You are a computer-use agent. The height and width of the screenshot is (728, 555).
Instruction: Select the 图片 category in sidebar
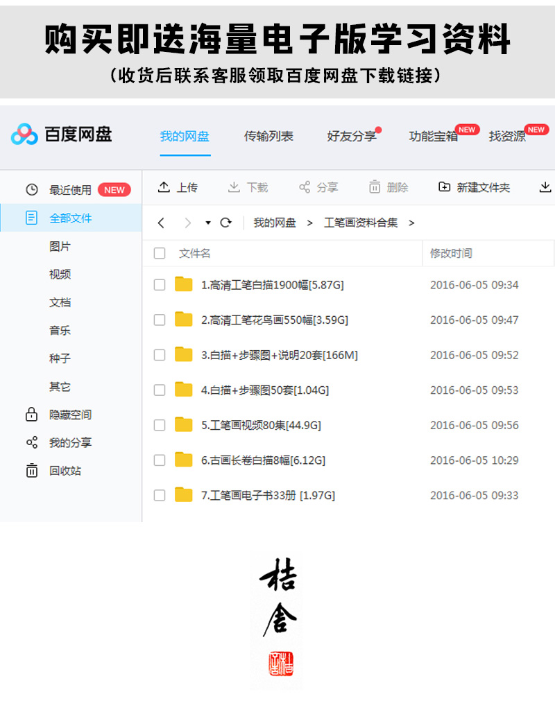(x=60, y=246)
